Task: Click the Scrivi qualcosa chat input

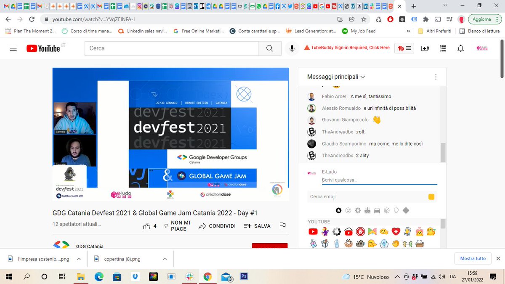Action: point(379,180)
